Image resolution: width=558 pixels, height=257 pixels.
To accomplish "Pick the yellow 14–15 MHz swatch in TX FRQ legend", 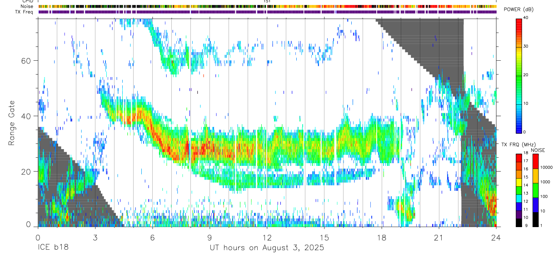I will pos(519,182).
